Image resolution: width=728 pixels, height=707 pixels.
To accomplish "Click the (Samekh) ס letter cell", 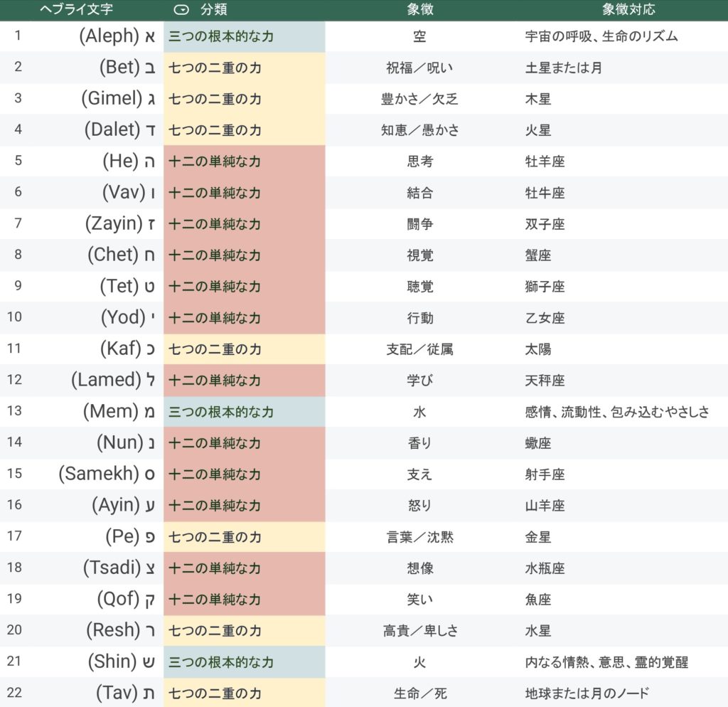I will [x=107, y=474].
